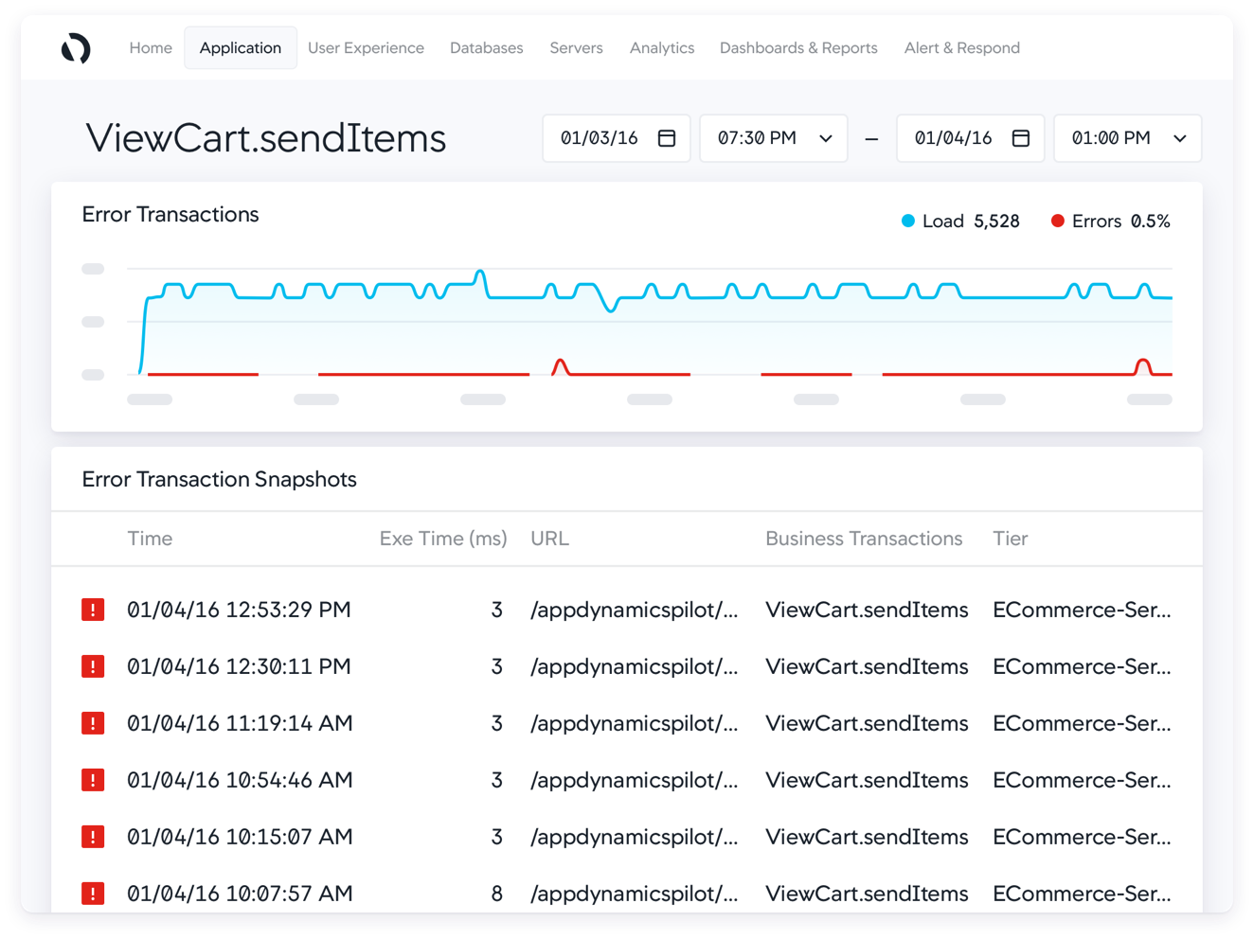Viewport: 1254px width, 939px height.
Task: Click error icon for 12:30:11 PM snapshot
Action: tap(93, 666)
